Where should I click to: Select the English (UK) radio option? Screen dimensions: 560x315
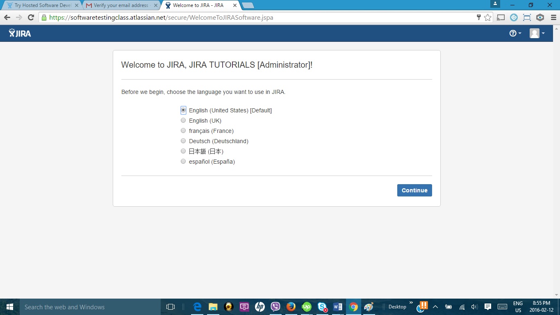pyautogui.click(x=183, y=121)
